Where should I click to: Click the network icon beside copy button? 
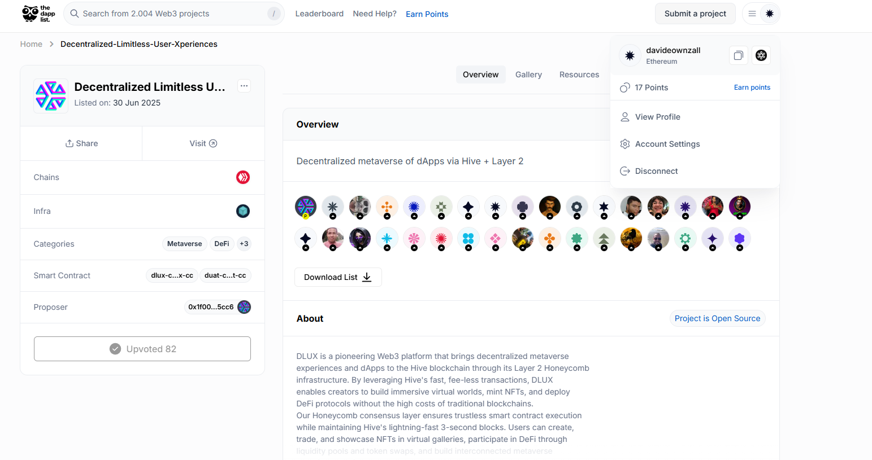coord(761,55)
